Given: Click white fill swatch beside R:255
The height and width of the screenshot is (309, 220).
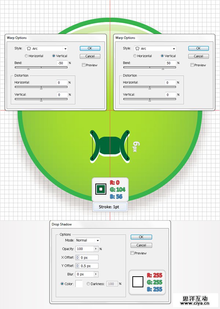Looking at the screenshot, I should tap(138, 282).
